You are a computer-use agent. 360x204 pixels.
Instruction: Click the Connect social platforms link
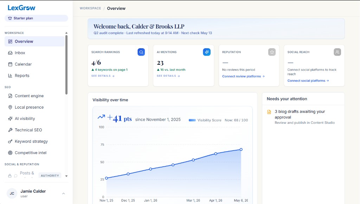pos(308,81)
